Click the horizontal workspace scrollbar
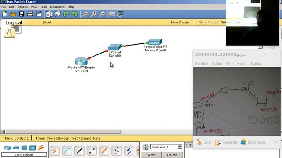This screenshot has width=282, height=158. point(63,132)
